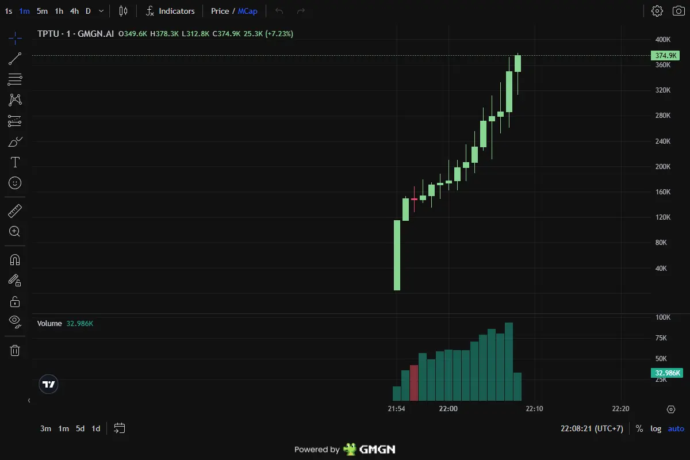Open the Fibonacci retracement tool
The height and width of the screenshot is (460, 690).
pyautogui.click(x=15, y=79)
